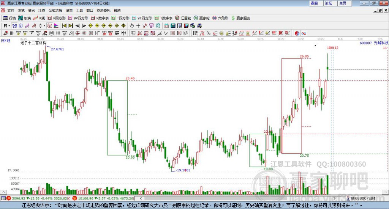Toggle the pressed blue grid chart-mode button
389x209 pixels.
pyautogui.click(x=14, y=26)
